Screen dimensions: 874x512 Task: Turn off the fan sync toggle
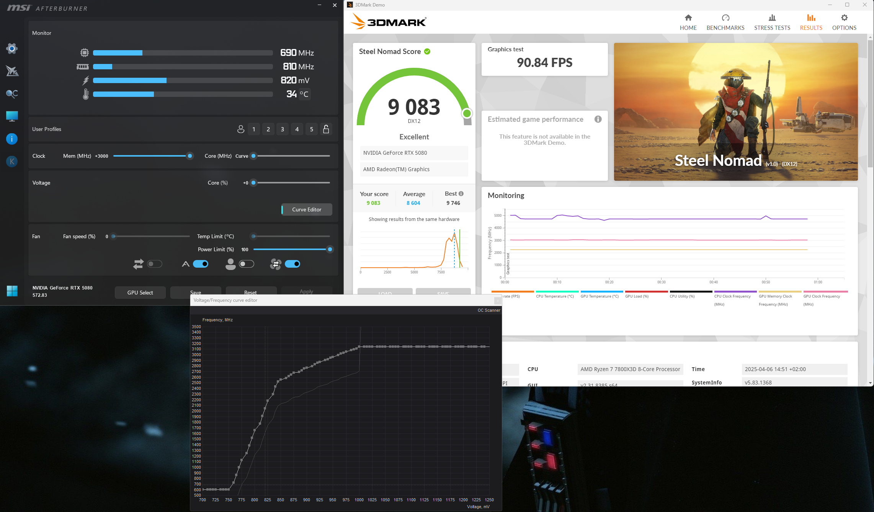(292, 264)
